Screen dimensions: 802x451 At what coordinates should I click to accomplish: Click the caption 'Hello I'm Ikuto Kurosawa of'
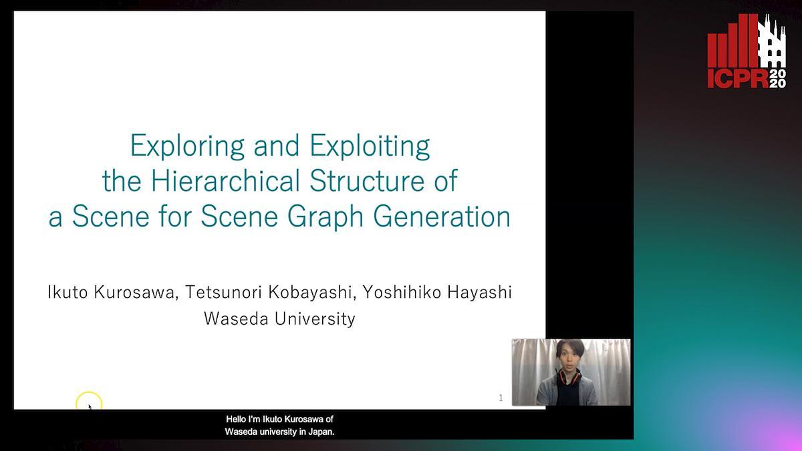[x=279, y=420]
